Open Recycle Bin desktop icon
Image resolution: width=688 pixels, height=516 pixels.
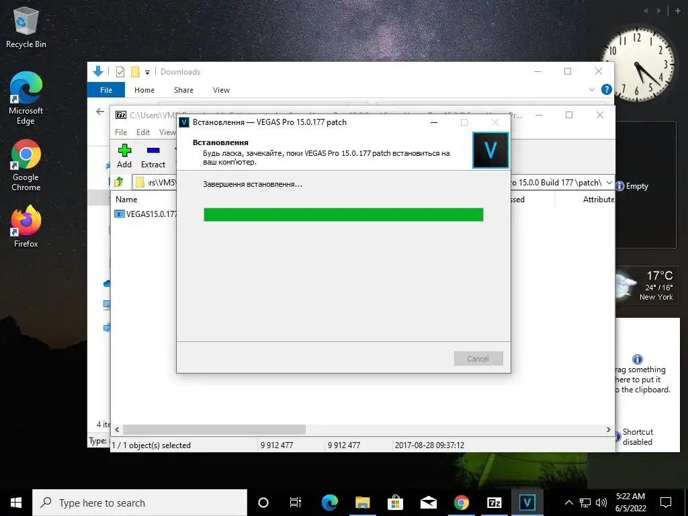pos(26,27)
